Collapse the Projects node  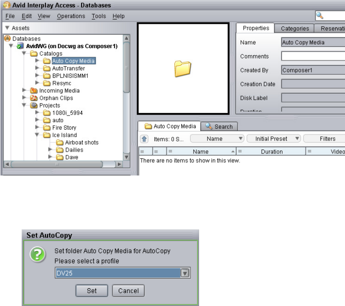[24, 105]
